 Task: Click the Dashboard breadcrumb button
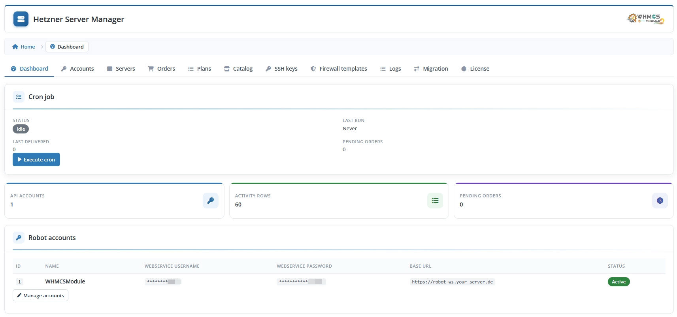coord(67,47)
